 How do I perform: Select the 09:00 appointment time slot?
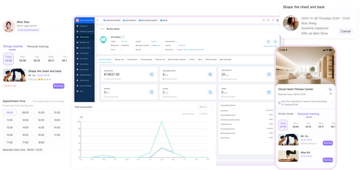tap(10, 113)
